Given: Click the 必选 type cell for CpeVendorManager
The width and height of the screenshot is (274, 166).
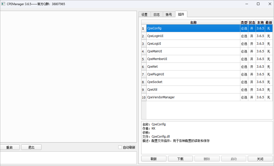Looking at the screenshot, I should coord(244,97).
